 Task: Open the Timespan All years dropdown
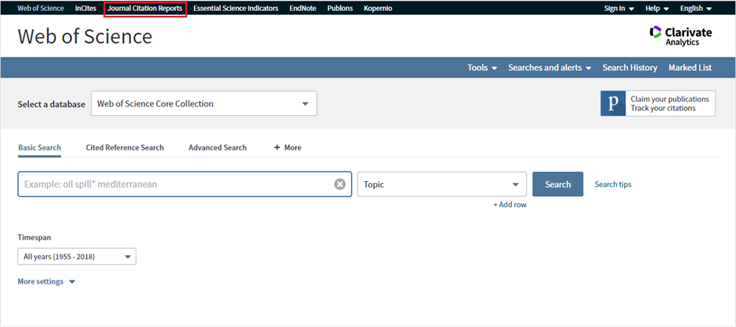coord(77,257)
